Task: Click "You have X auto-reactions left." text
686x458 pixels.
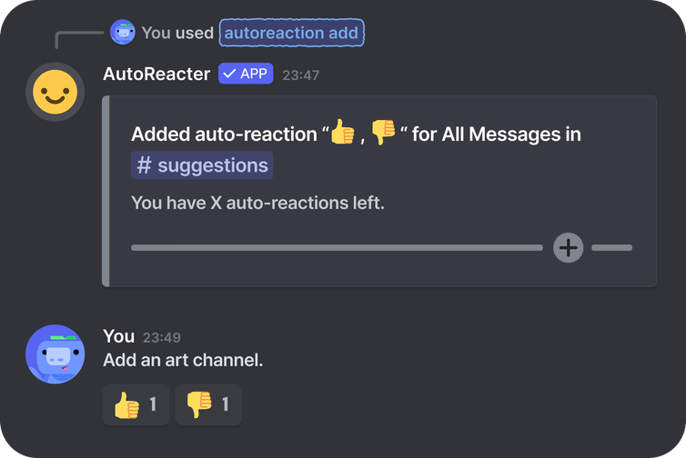Action: (x=258, y=203)
